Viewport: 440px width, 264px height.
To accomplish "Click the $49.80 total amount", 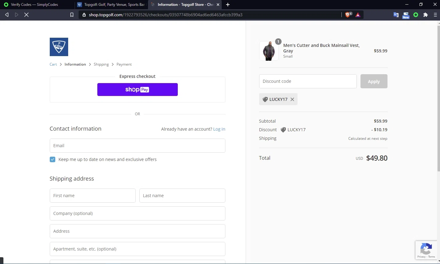I will [x=377, y=158].
